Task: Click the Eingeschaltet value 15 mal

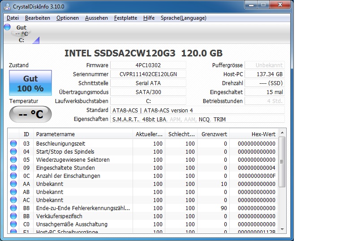Action: click(x=265, y=92)
